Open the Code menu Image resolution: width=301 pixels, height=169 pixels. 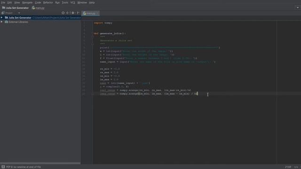coord(38,2)
